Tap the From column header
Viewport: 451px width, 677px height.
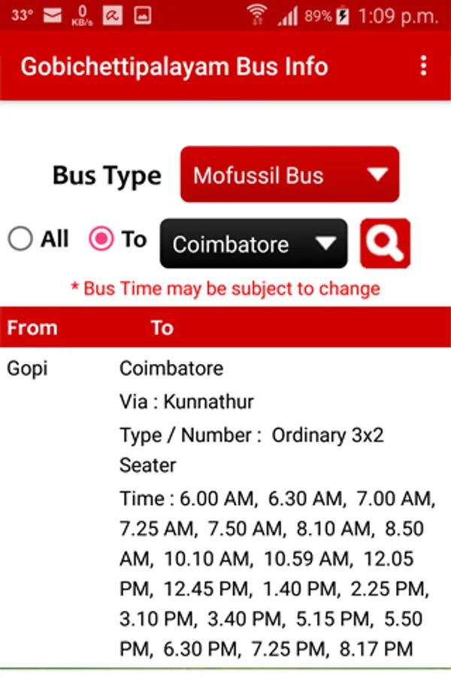point(32,328)
